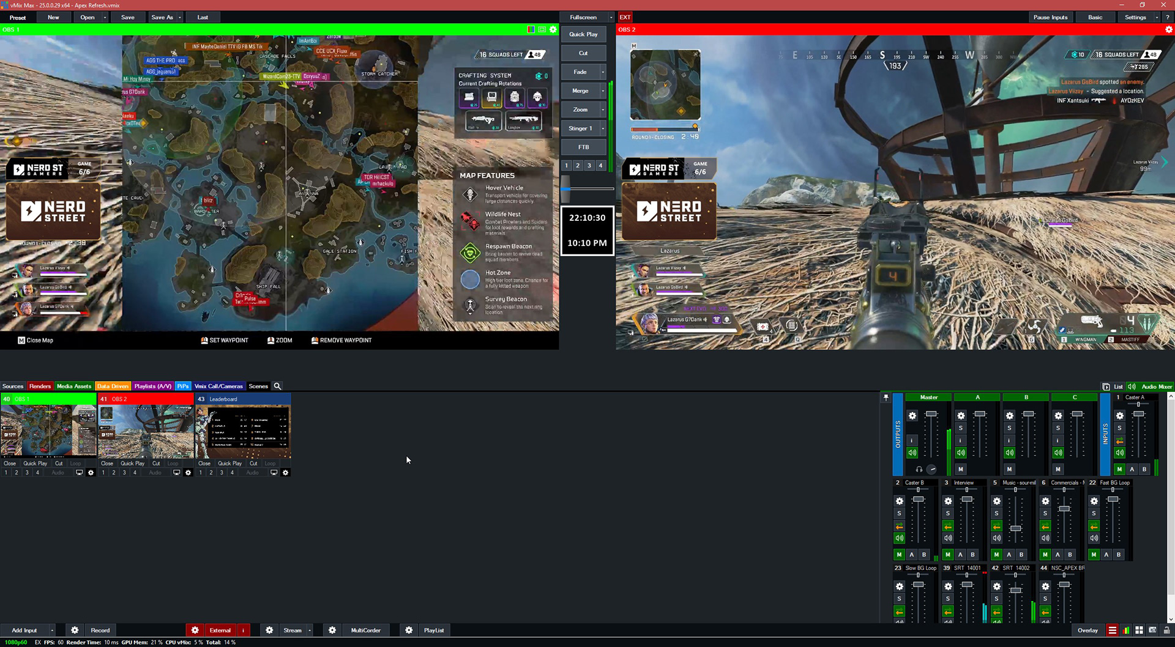Select the Leaderboard input thumbnail
The height and width of the screenshot is (647, 1175).
point(243,431)
